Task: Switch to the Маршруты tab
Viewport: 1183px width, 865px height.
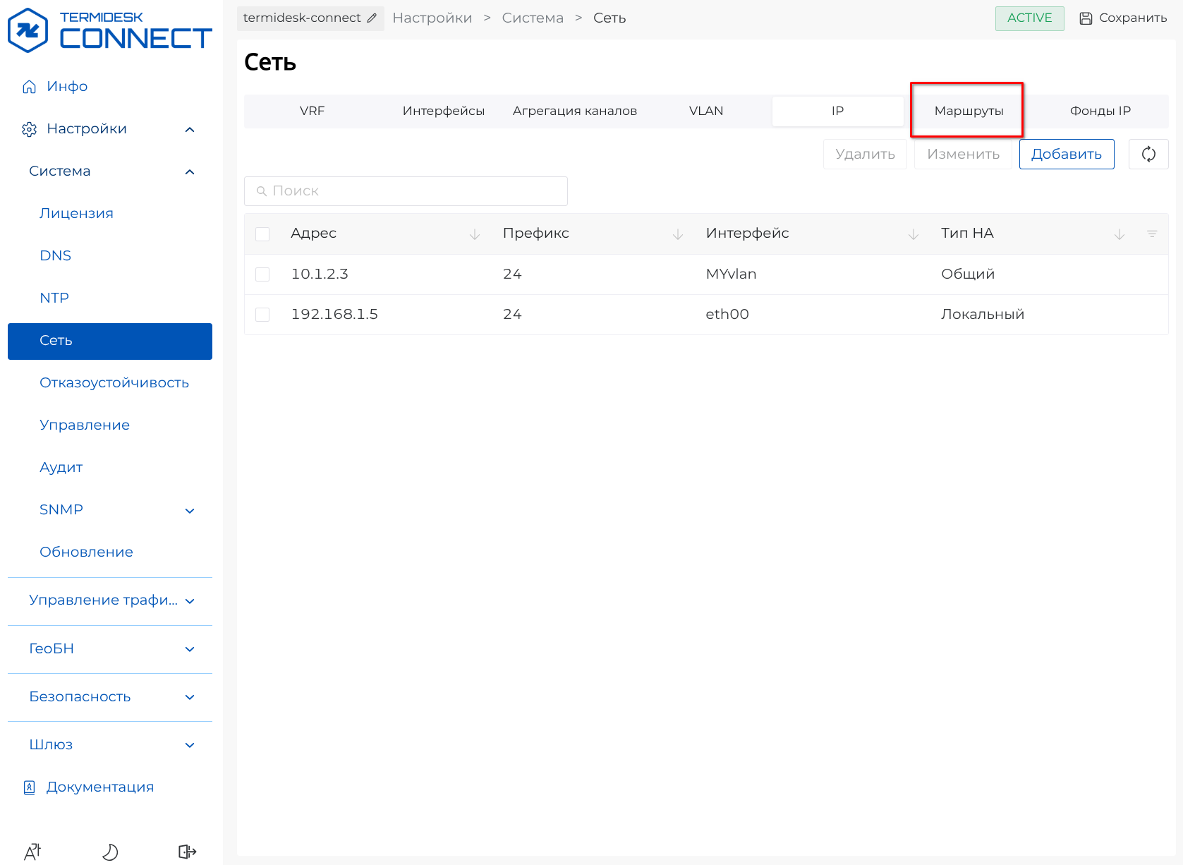Action: coord(968,111)
